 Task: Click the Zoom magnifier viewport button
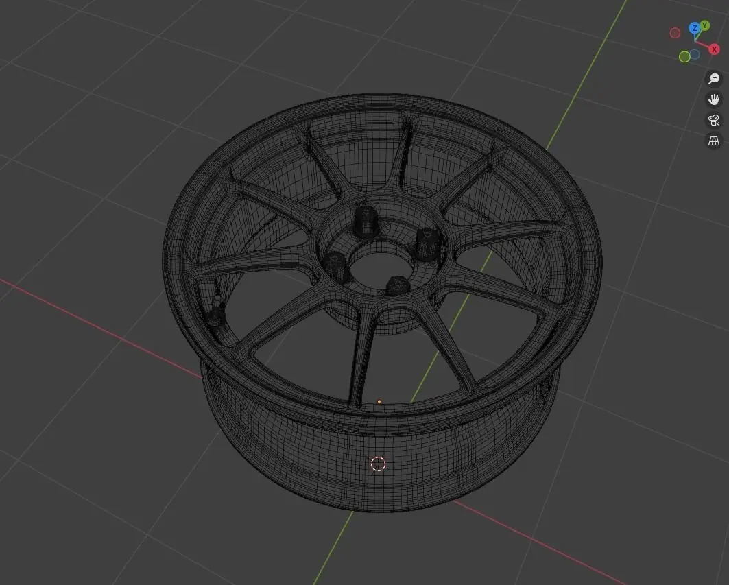pos(714,79)
